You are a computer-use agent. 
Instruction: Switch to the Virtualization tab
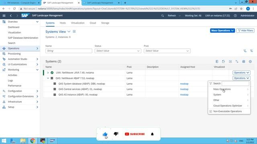coord(78,23)
